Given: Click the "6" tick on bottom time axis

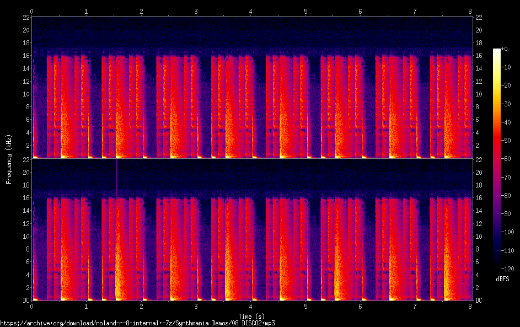Looking at the screenshot, I should tap(360, 307).
